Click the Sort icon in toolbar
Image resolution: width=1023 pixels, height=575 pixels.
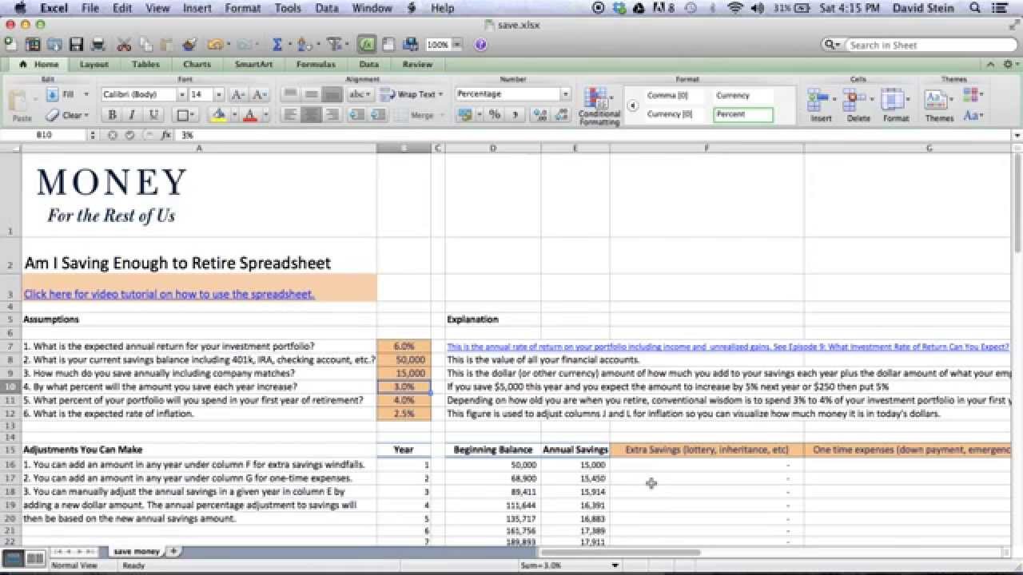coord(304,45)
